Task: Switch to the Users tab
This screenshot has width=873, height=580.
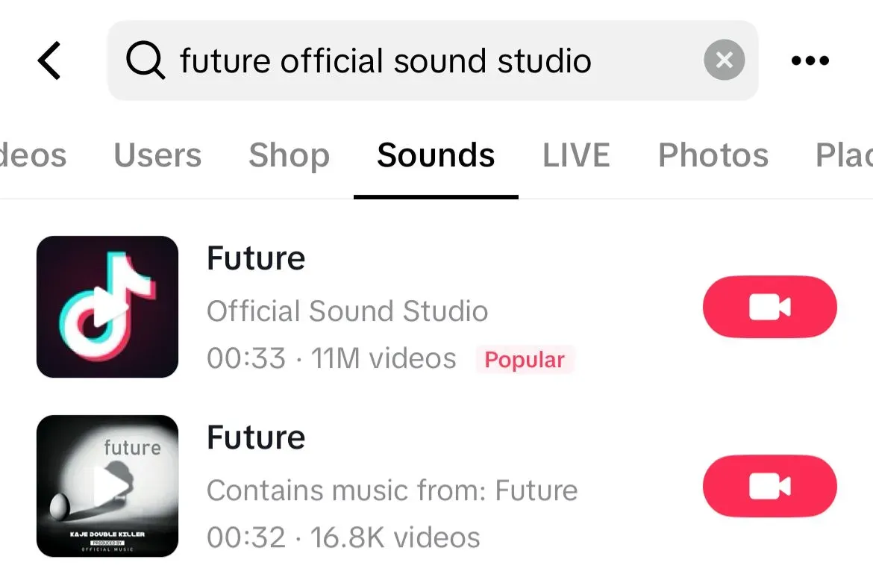Action: [x=157, y=155]
